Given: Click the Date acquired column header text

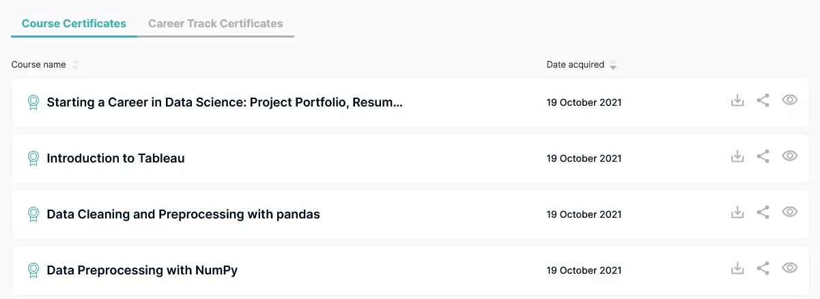Looking at the screenshot, I should 575,65.
